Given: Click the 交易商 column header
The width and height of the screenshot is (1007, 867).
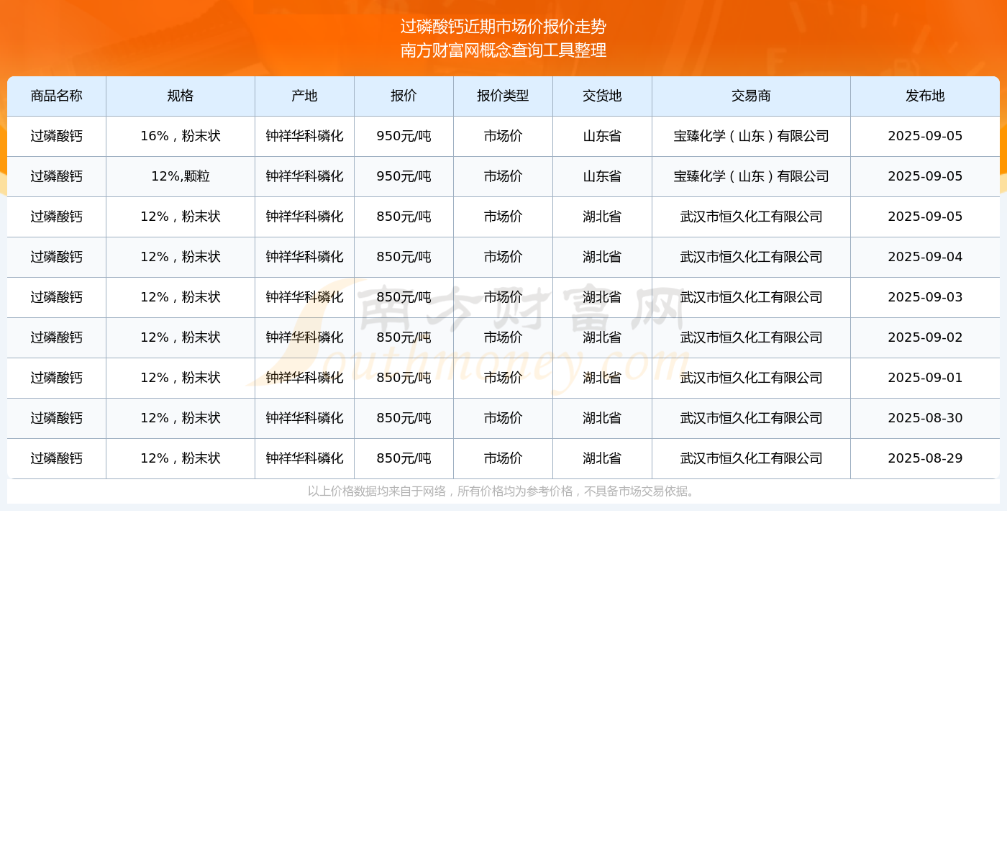Looking at the screenshot, I should click(751, 96).
